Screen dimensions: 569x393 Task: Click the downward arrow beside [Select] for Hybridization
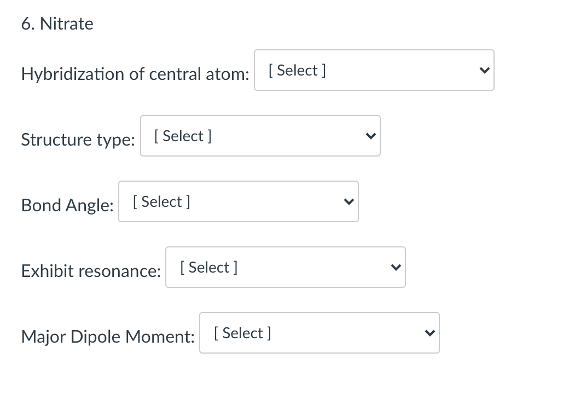point(484,70)
